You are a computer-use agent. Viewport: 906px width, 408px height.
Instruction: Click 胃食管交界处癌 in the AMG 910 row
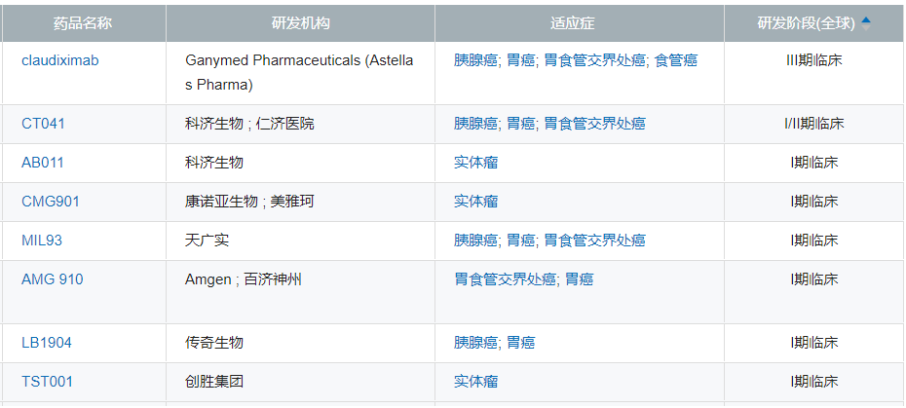(x=505, y=279)
